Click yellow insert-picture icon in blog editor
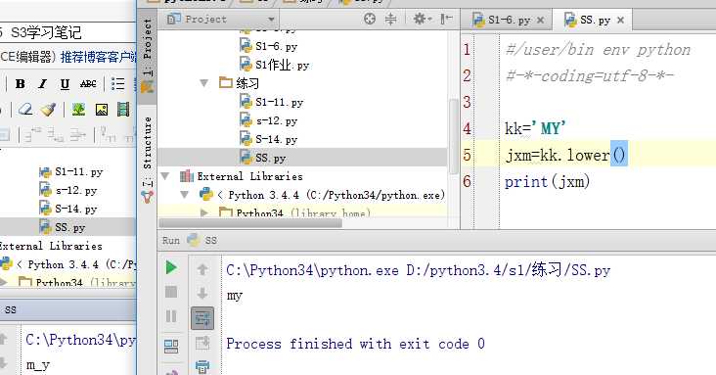716x375 pixels. point(102,110)
